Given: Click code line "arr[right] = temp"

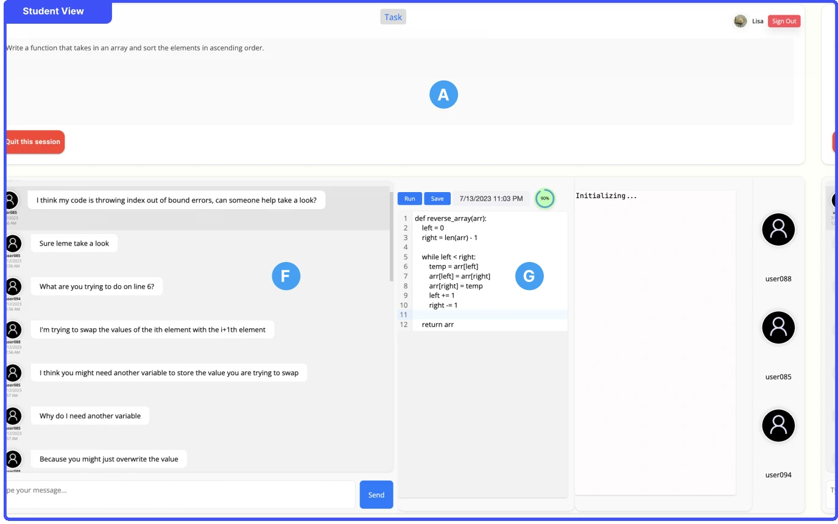Looking at the screenshot, I should (456, 286).
